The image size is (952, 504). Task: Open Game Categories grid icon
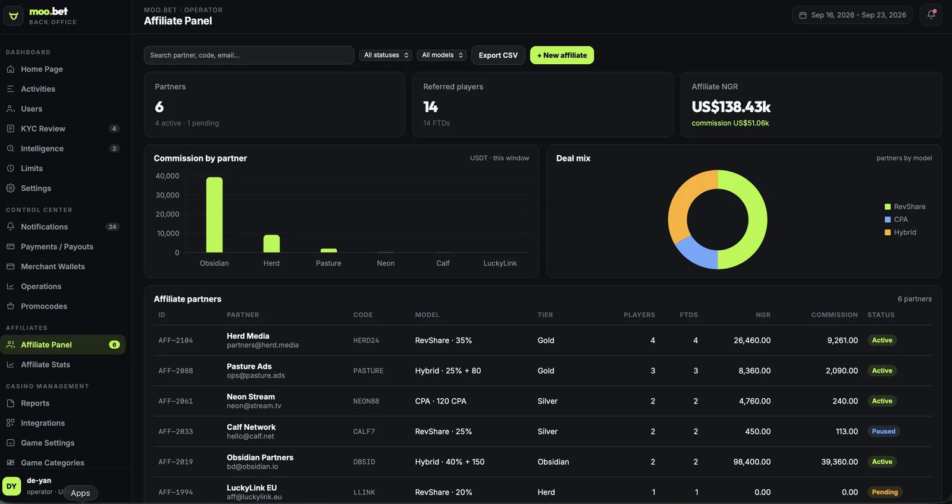tap(10, 462)
